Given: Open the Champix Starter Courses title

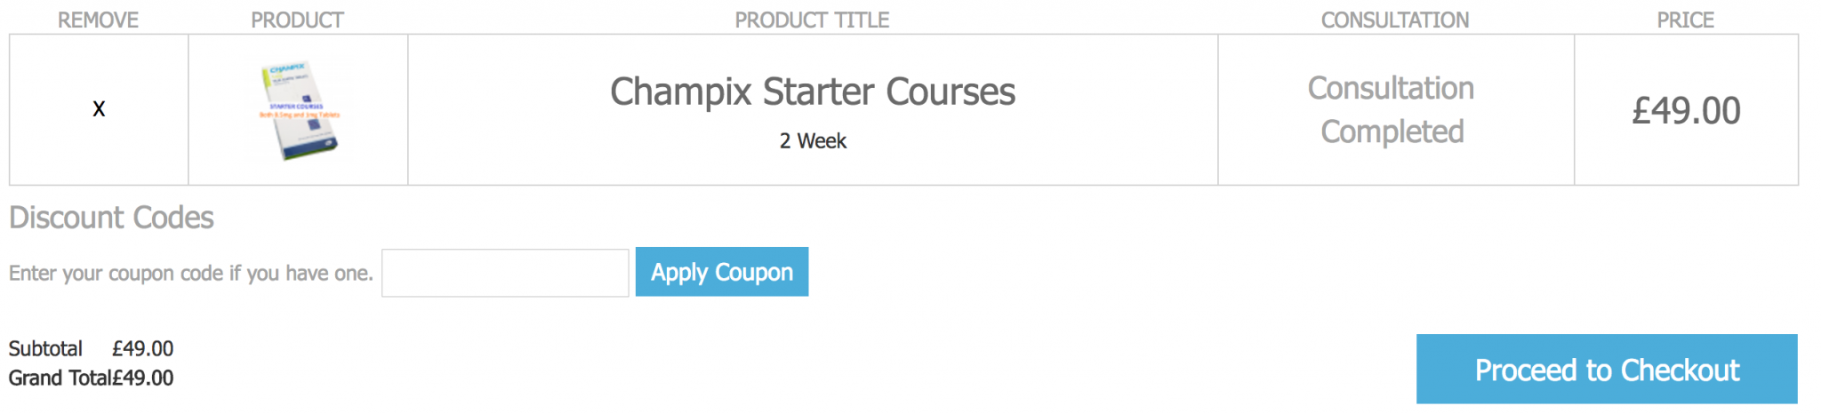Looking at the screenshot, I should coord(812,92).
